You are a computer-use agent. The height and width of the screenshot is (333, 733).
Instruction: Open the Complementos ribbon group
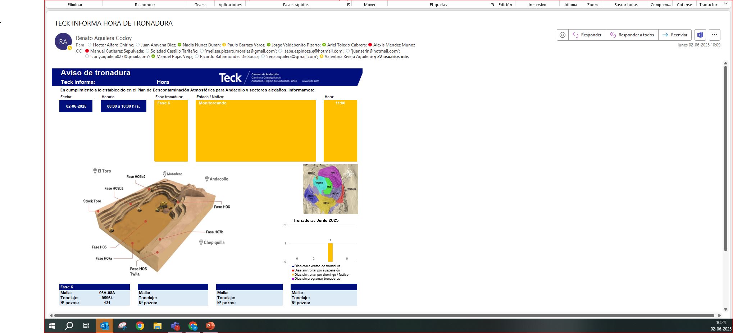[x=661, y=5]
